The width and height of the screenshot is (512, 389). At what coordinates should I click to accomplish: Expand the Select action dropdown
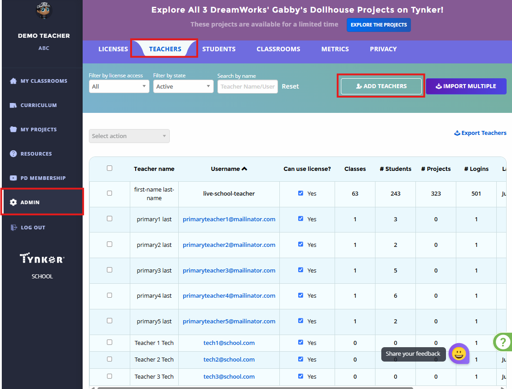pyautogui.click(x=129, y=136)
